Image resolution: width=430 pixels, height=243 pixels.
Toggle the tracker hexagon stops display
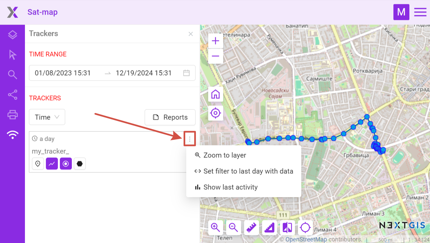click(80, 164)
